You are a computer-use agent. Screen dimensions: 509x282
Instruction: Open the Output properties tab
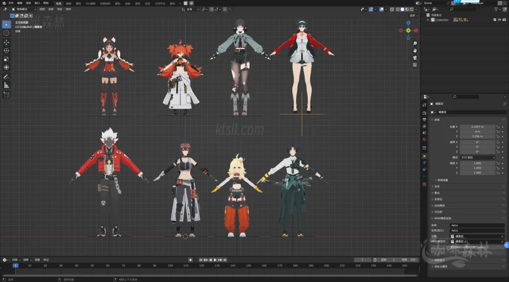pyautogui.click(x=424, y=119)
